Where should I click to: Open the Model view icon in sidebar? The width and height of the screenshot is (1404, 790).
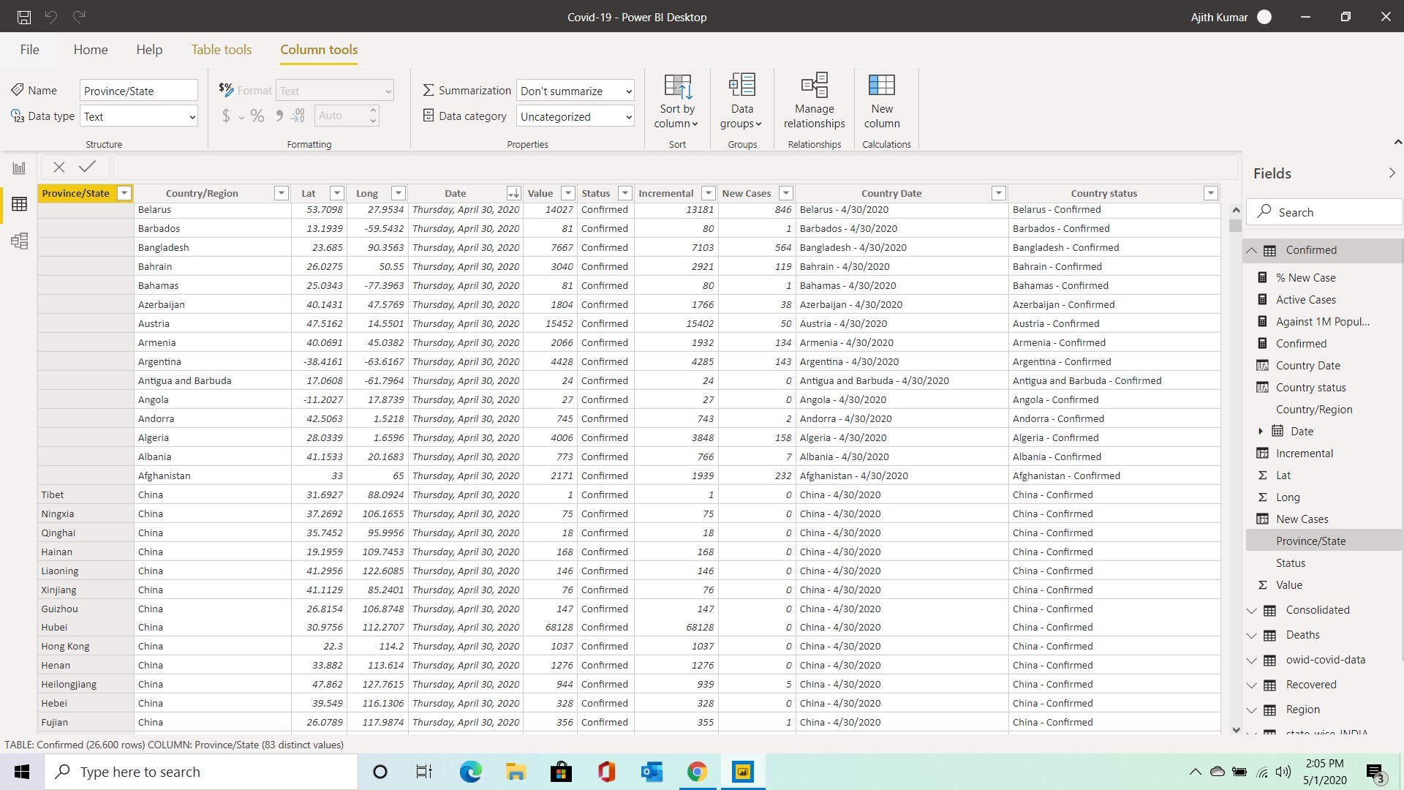pos(19,241)
